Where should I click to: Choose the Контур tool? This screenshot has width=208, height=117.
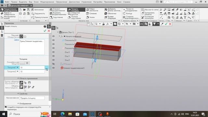coord(127,14)
